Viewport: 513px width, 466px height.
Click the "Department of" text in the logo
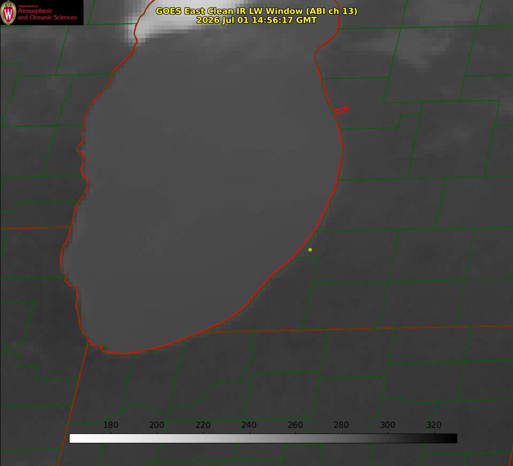[x=28, y=6]
